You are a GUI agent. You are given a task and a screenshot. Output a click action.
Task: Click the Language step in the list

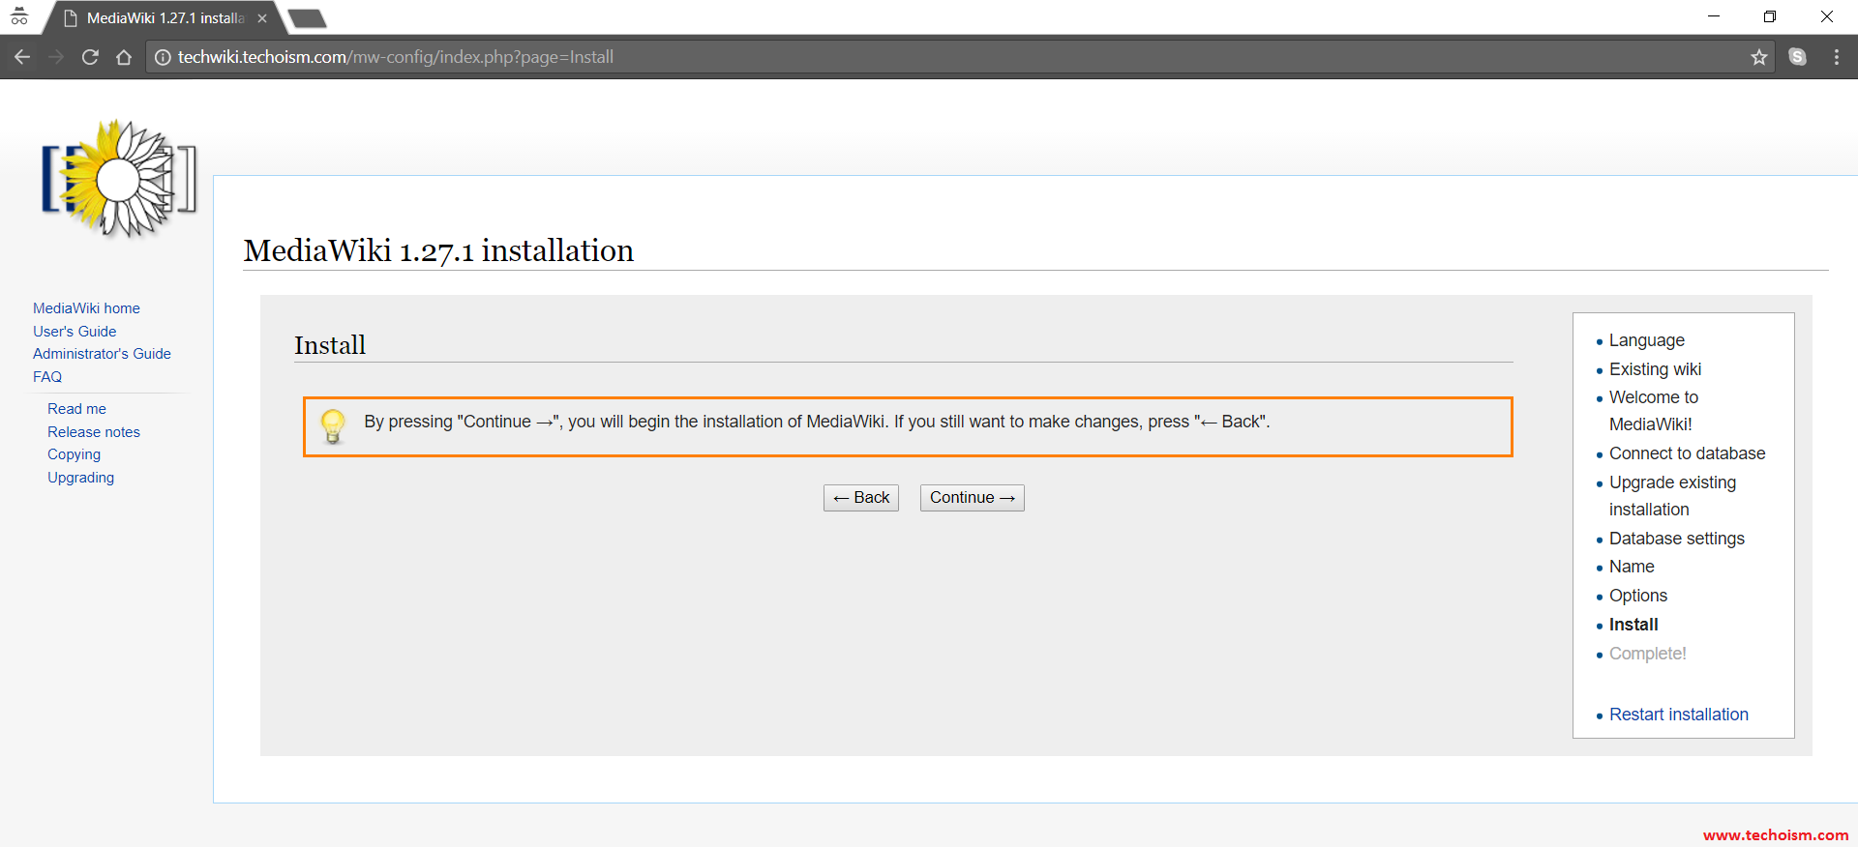pyautogui.click(x=1647, y=340)
